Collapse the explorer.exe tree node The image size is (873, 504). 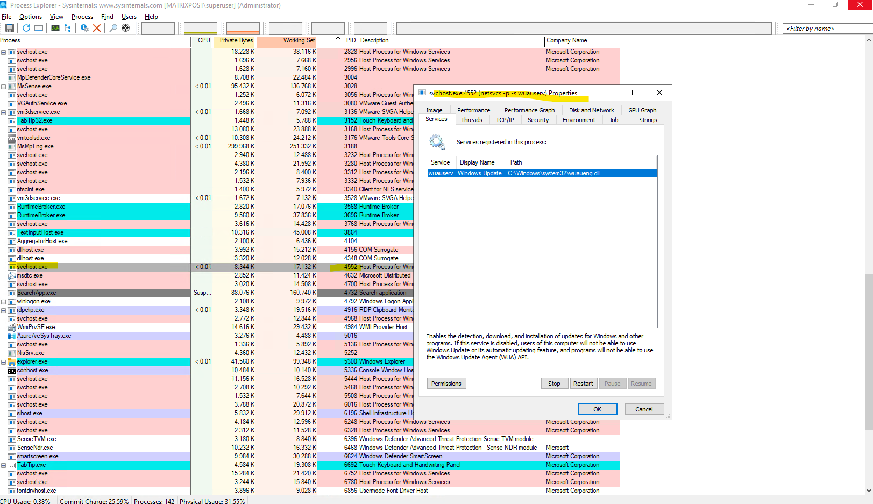[x=3, y=361]
